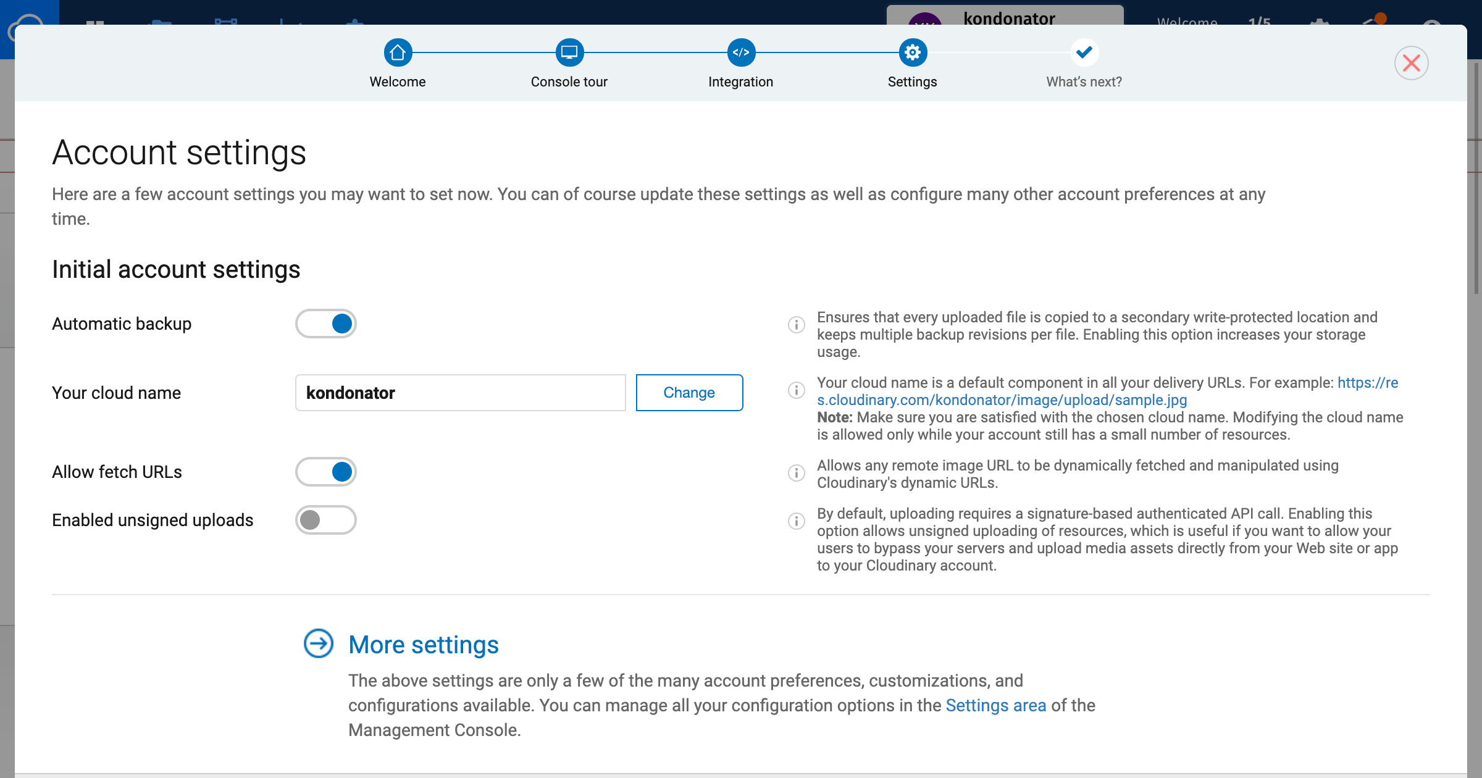Open the Settings area link
The image size is (1482, 778).
pos(995,705)
